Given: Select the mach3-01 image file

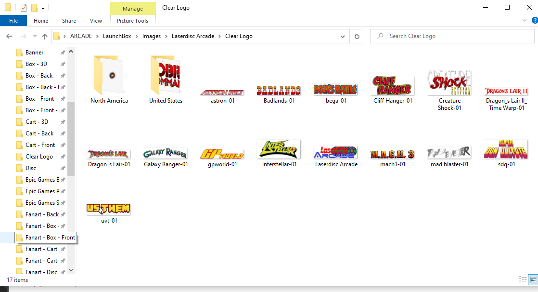Looking at the screenshot, I should [393, 159].
